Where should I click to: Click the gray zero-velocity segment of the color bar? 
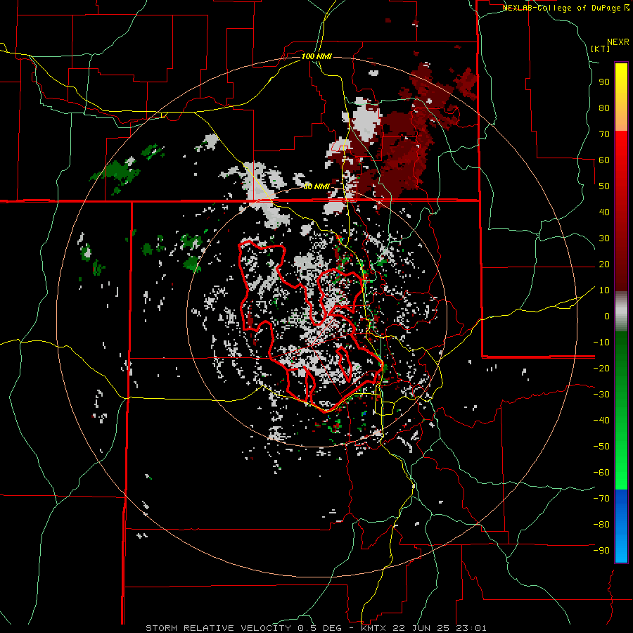(x=621, y=312)
